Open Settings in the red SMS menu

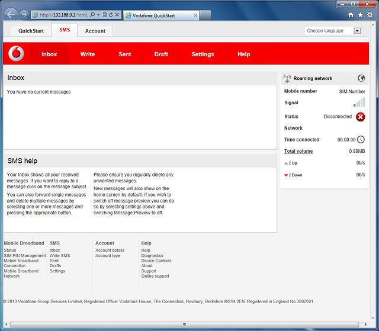pos(203,54)
